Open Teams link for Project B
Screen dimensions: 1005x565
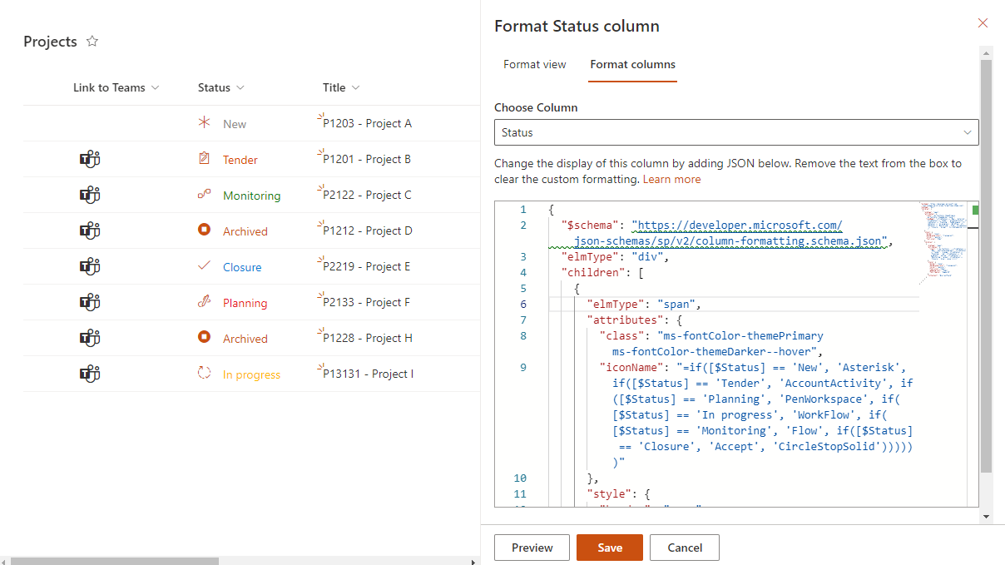(90, 159)
